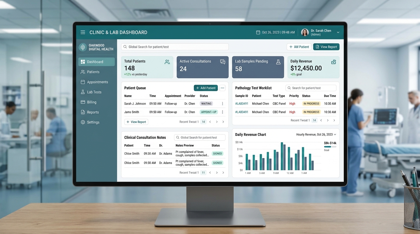Screen dimensions: 420x234
Task: Click page number 11 in Consultation Notes
Action: coord(203,173)
